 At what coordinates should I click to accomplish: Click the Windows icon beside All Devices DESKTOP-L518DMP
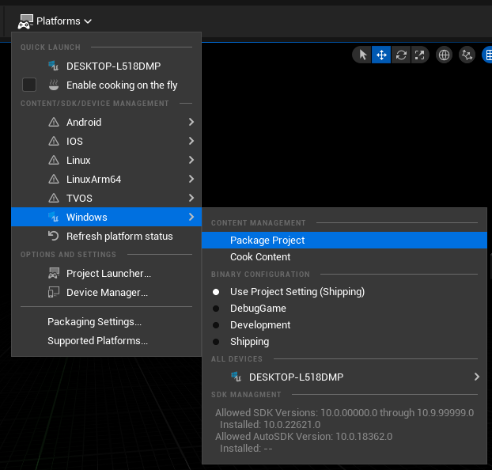click(236, 377)
